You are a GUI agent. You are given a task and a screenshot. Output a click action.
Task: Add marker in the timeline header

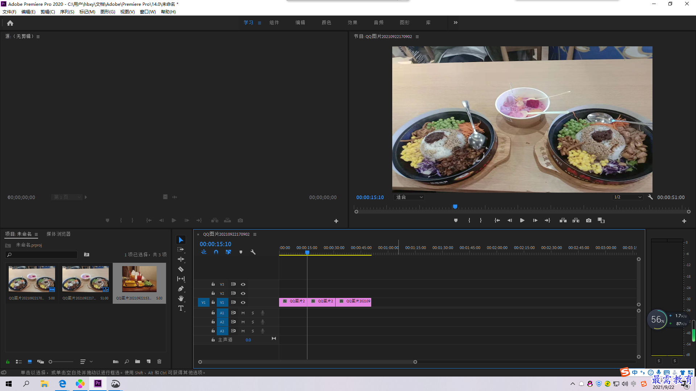[241, 252]
